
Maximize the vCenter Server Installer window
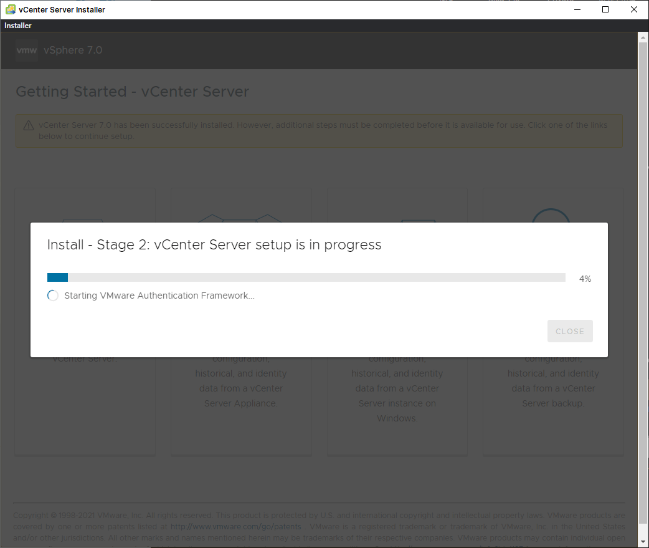click(x=605, y=9)
